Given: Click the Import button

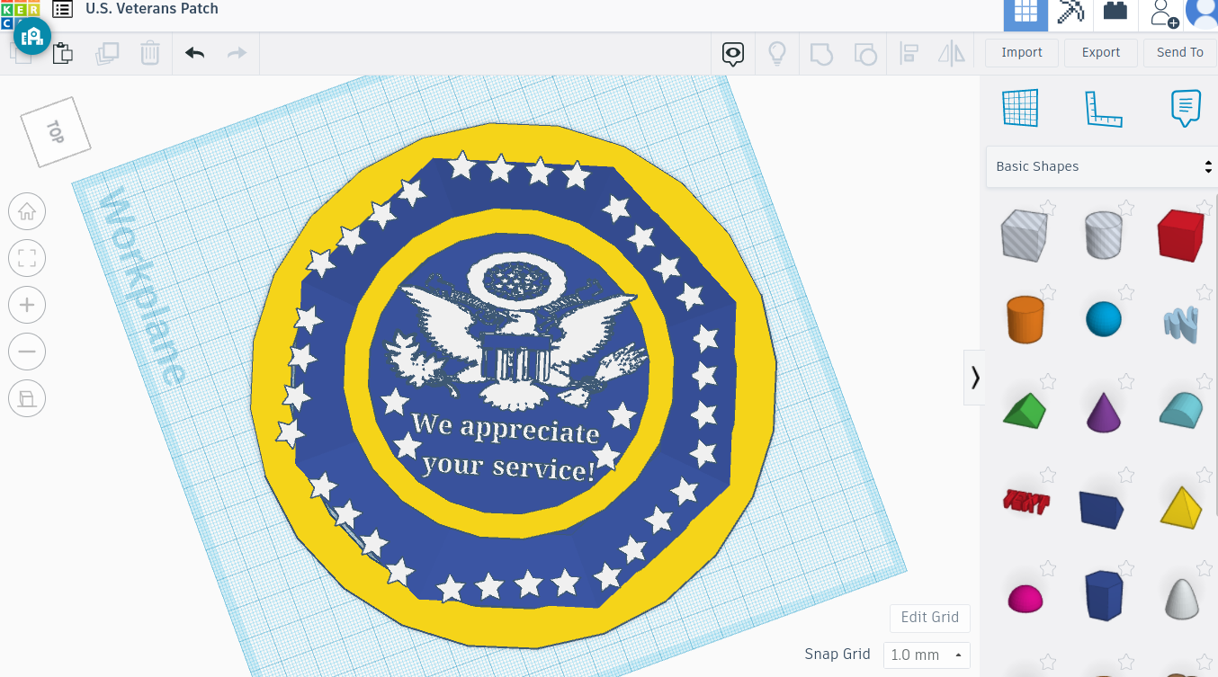Looking at the screenshot, I should pyautogui.click(x=1022, y=52).
